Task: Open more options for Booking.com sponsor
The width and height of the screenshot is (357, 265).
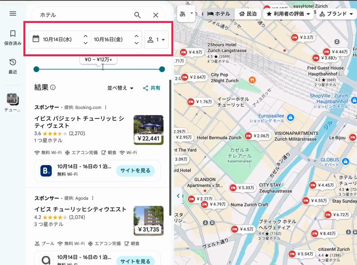Action: pyautogui.click(x=106, y=107)
